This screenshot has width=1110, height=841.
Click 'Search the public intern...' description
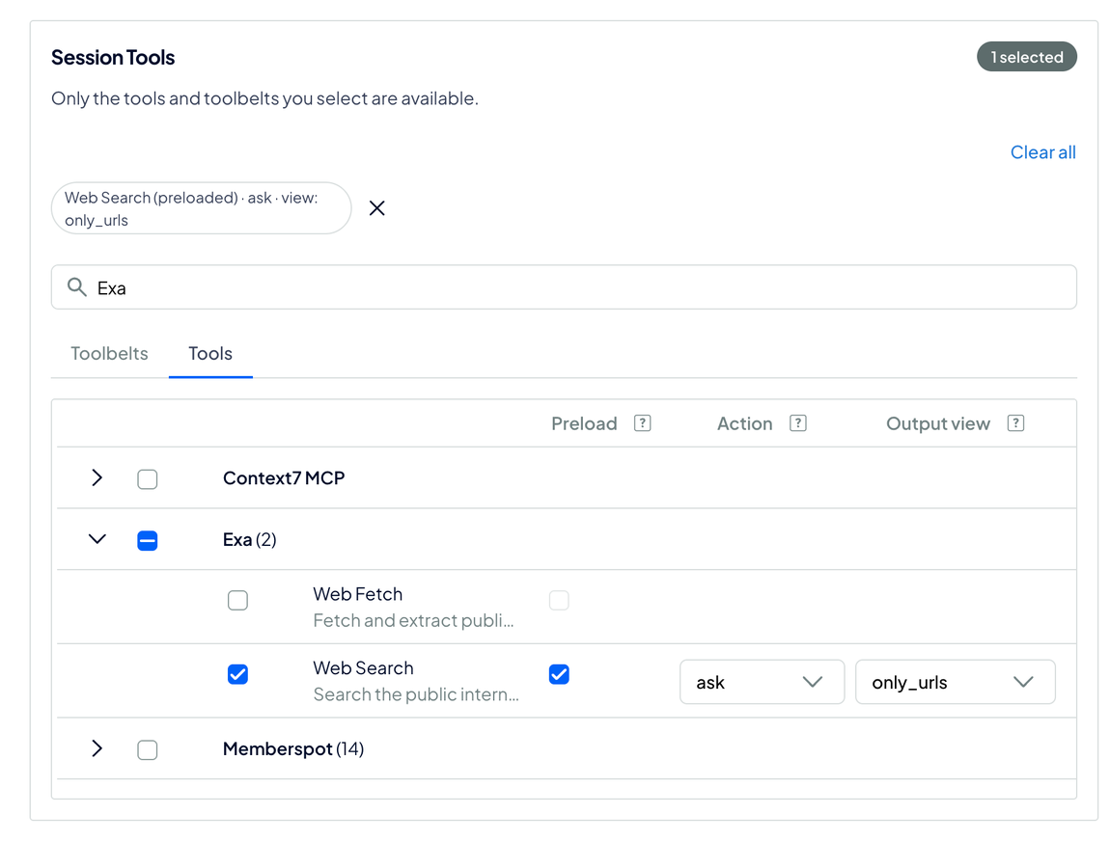[416, 694]
